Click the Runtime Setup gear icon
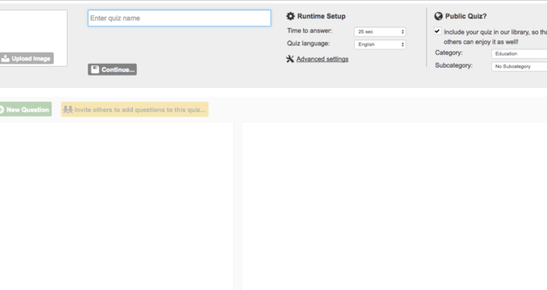The image size is (547, 290). click(x=290, y=16)
